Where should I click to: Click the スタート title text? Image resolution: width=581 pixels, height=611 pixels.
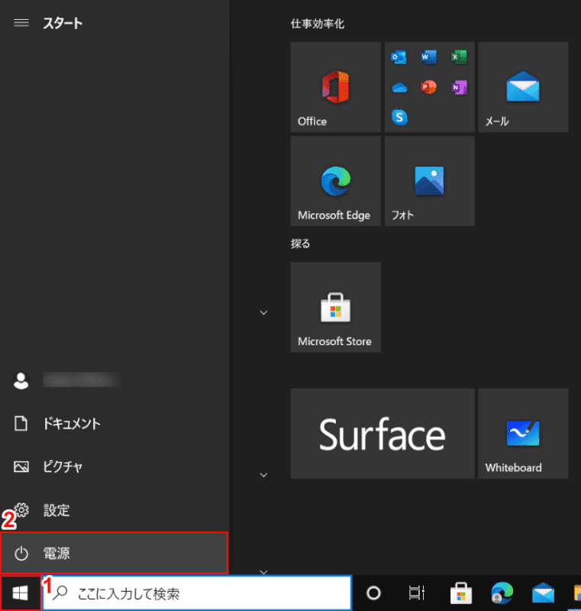[63, 24]
